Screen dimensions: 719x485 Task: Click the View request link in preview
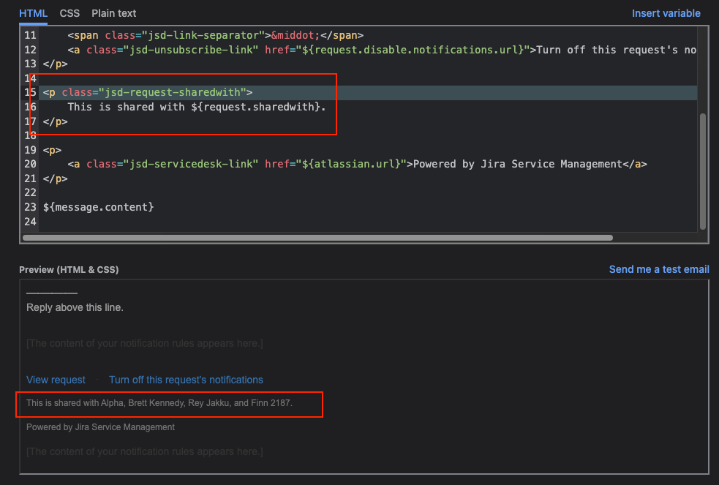[56, 380]
